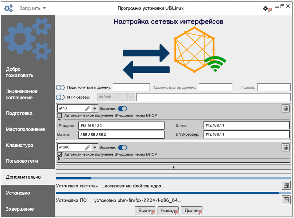The image size is (294, 218).
Task: Go to Лицензионное соглашение step
Action: point(22,95)
